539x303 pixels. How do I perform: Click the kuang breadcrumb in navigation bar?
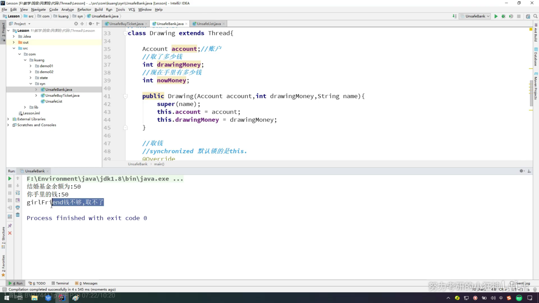[x=61, y=16]
